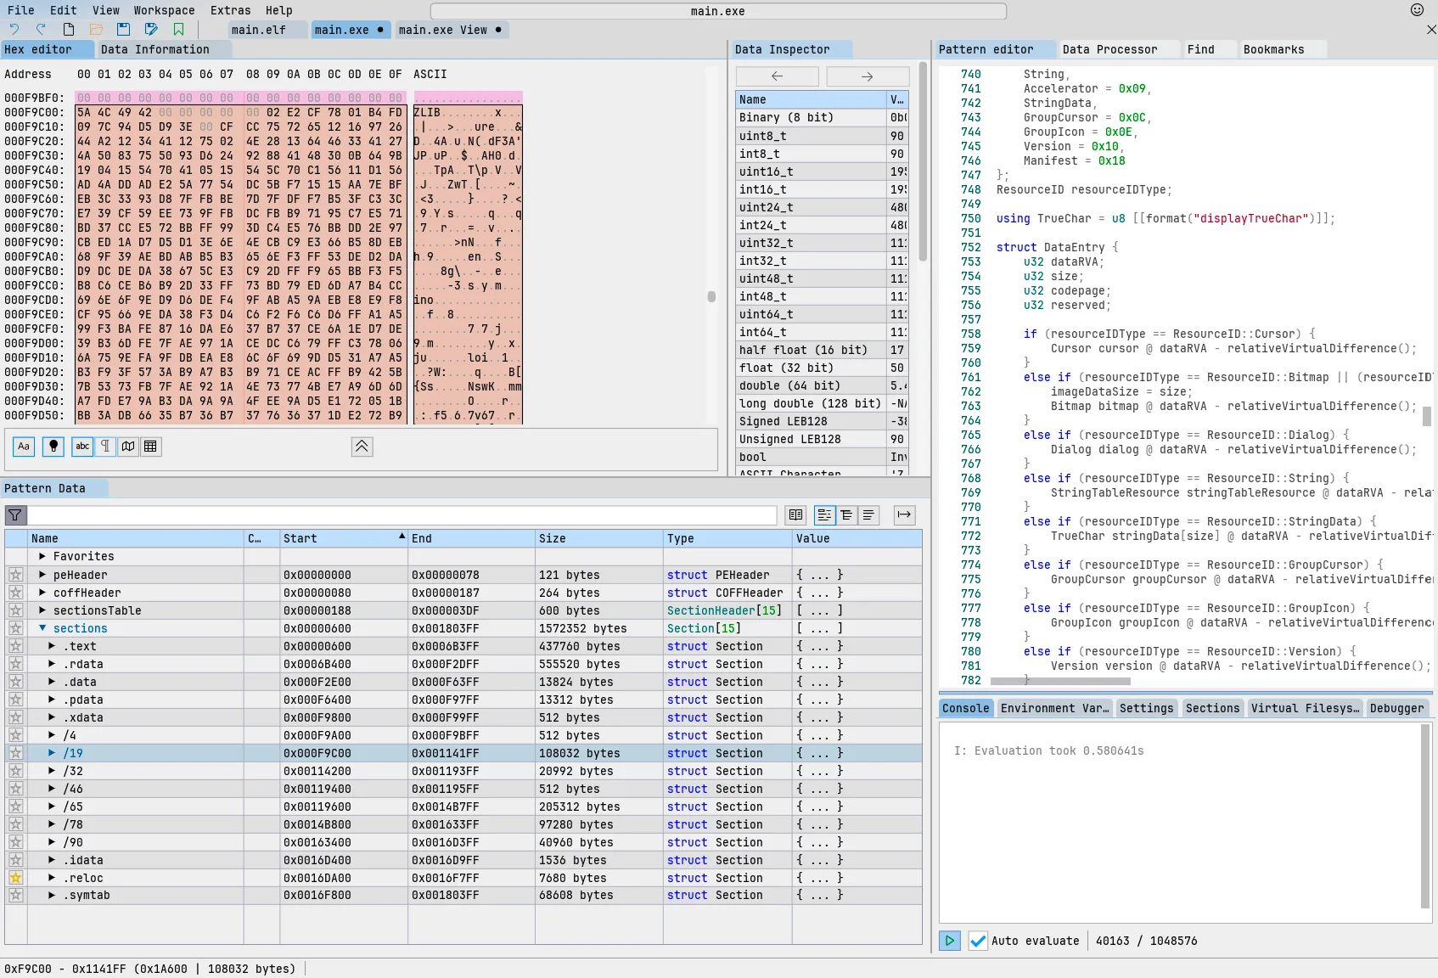
Task: Toggle the favorite star on the .text row
Action: click(15, 646)
